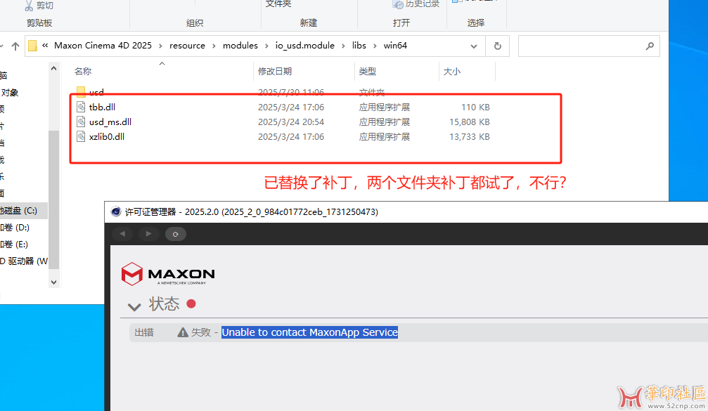Viewport: 708px width, 411px height.
Task: Sort files by 修改日期 column header
Action: pyautogui.click(x=275, y=71)
